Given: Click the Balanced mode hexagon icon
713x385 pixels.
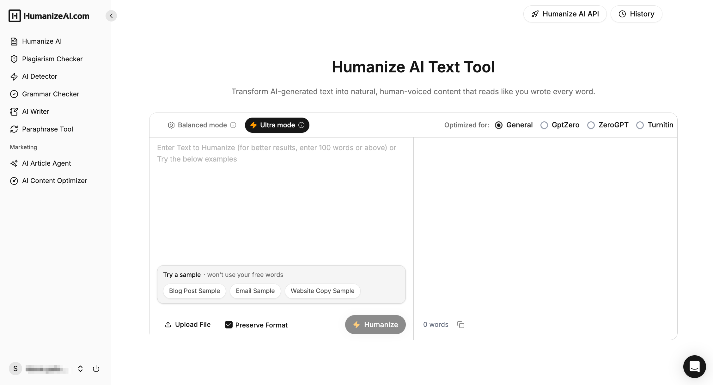Looking at the screenshot, I should (171, 125).
